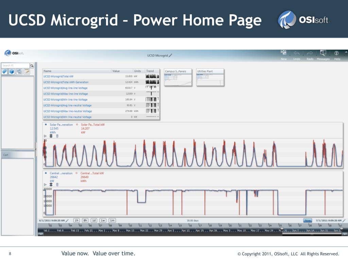This screenshot has height=261, width=348.
Task: Open the Help menu
Action: pos(337,55)
